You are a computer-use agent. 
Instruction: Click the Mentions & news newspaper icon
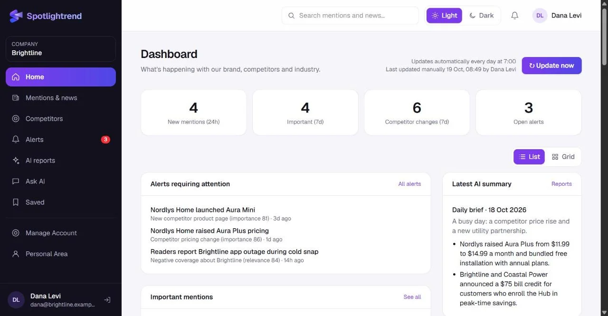click(x=16, y=98)
